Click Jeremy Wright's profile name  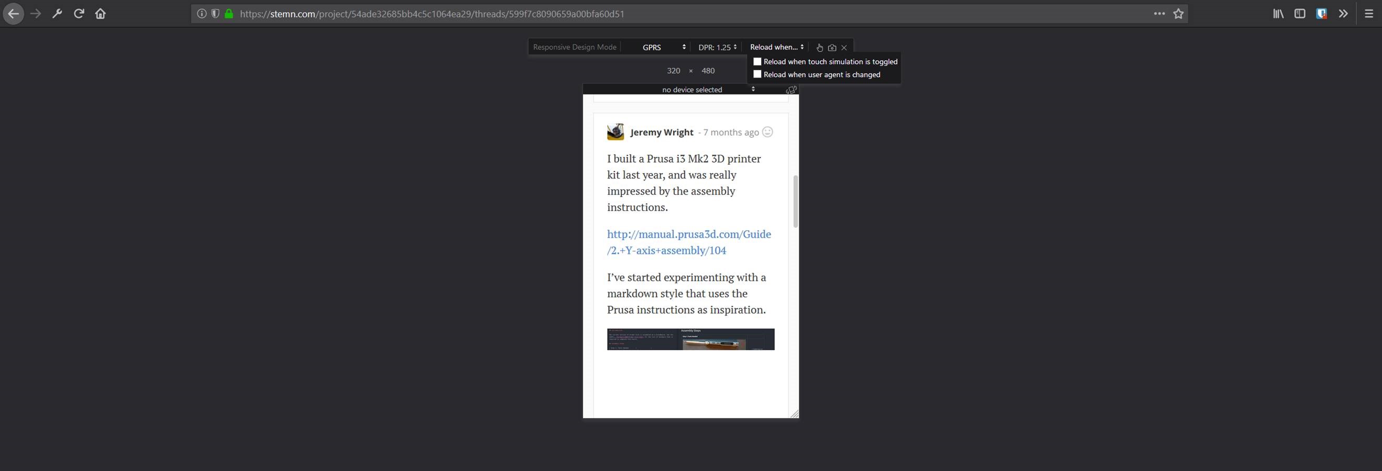tap(662, 132)
